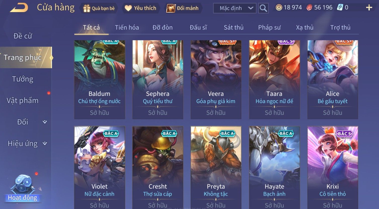Screen dimensions: 379x209
Task: Open the search magnifier icon
Action: 263,8
